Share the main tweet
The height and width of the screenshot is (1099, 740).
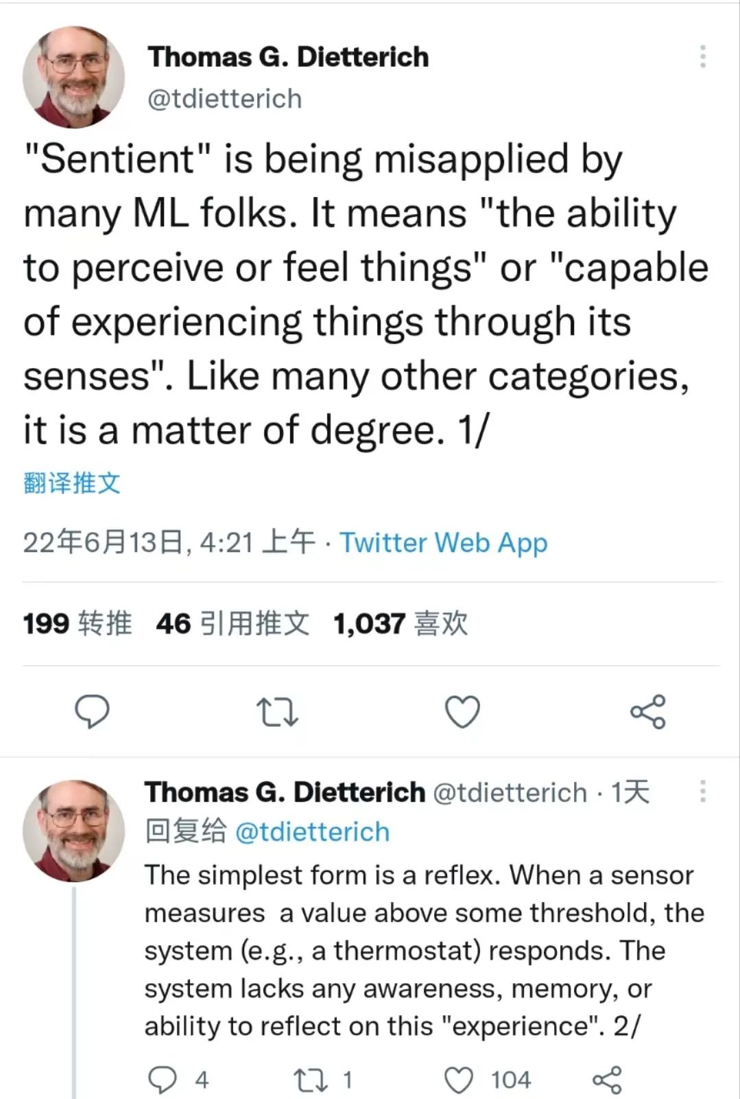click(647, 712)
